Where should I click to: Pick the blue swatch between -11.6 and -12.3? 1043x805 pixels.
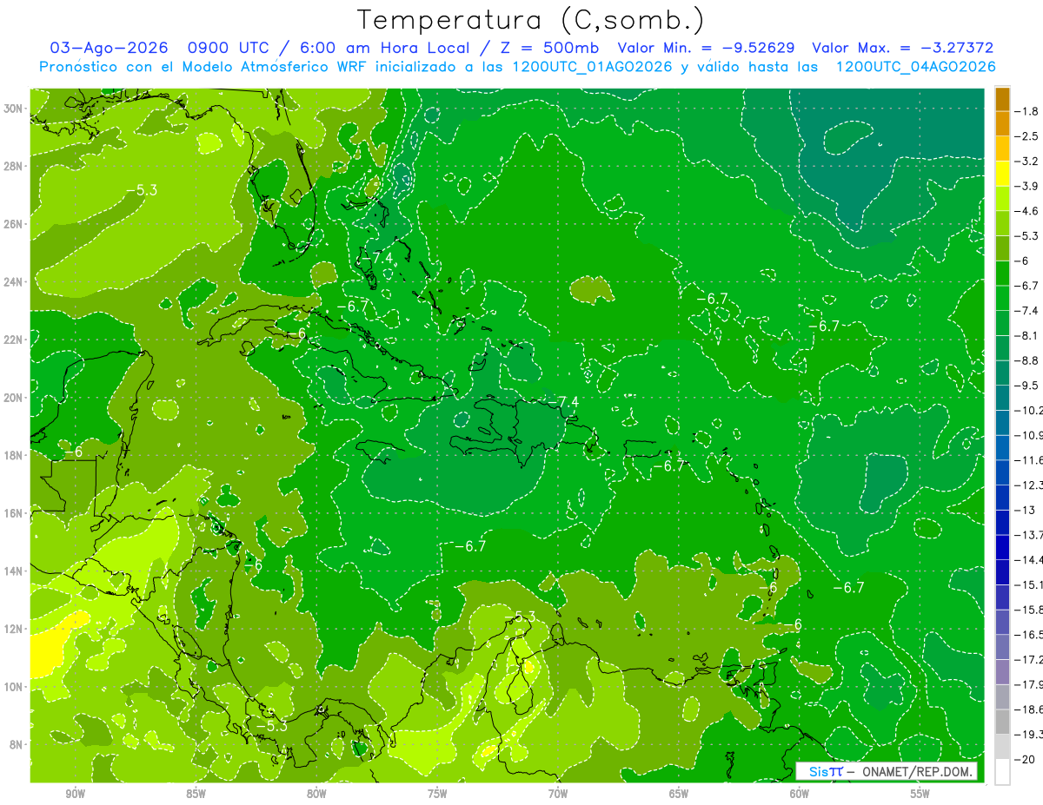(x=1002, y=472)
